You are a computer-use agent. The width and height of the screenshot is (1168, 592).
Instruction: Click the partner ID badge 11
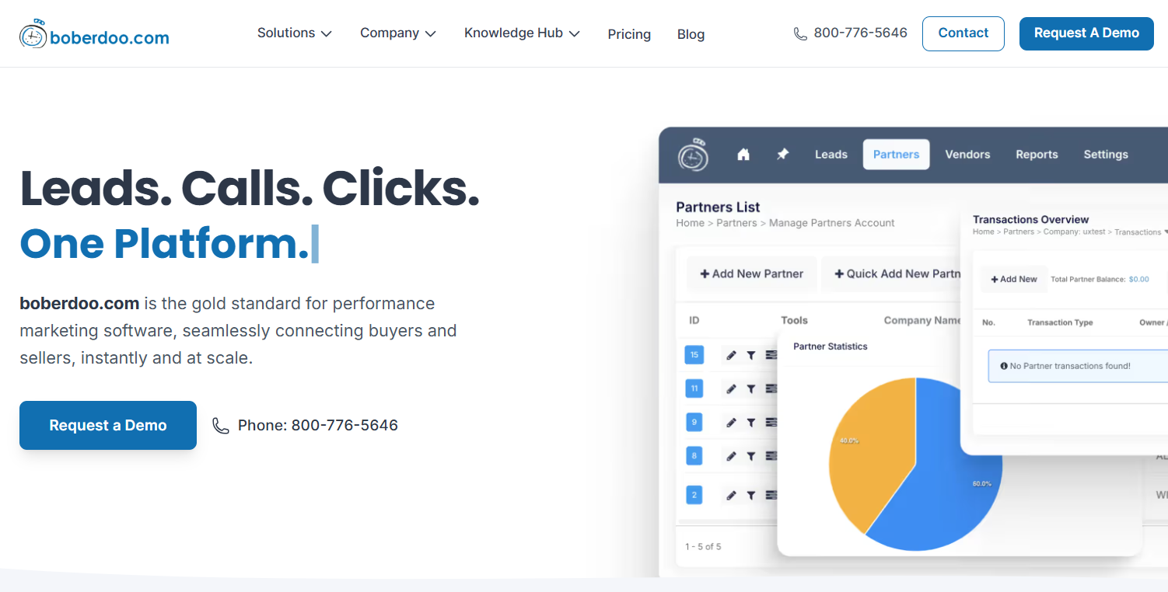pyautogui.click(x=694, y=388)
